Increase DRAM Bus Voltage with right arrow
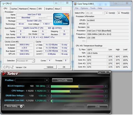 106,96
